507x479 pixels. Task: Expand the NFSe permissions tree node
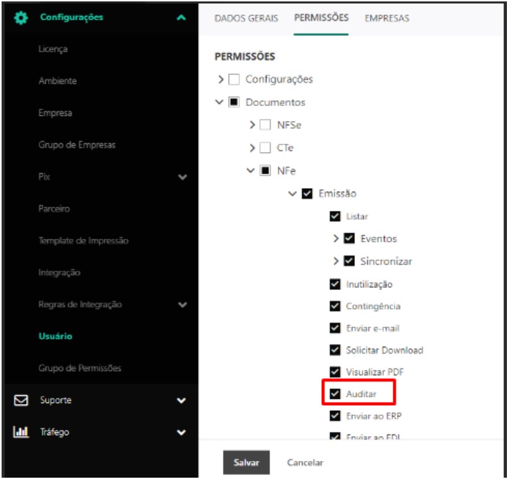[x=252, y=125]
